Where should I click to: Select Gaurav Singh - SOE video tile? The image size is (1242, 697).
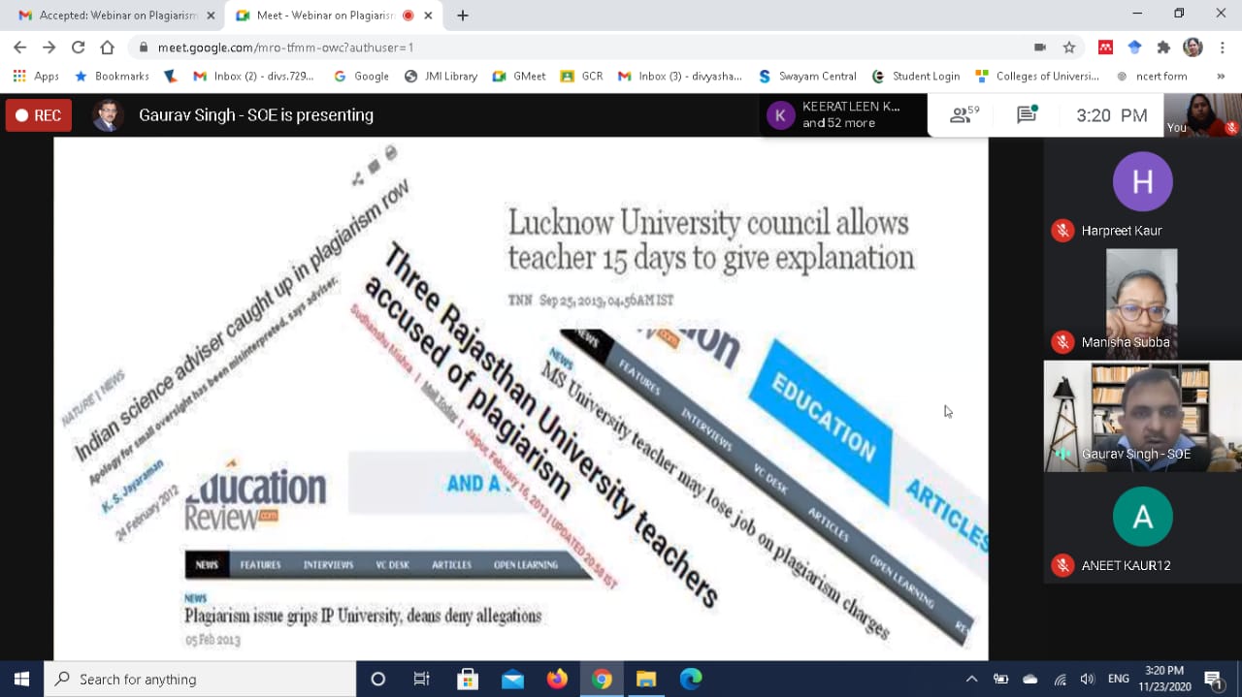1142,416
